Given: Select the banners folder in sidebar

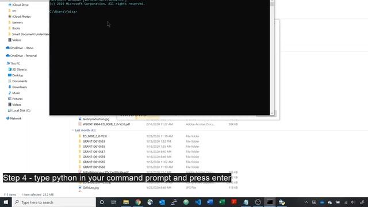Looking at the screenshot, I should pos(17,22).
